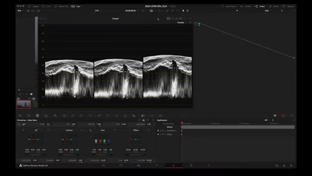Open the Motion Effects palette
Image resolution: width=312 pixels, height=176 pixels.
coord(64,115)
